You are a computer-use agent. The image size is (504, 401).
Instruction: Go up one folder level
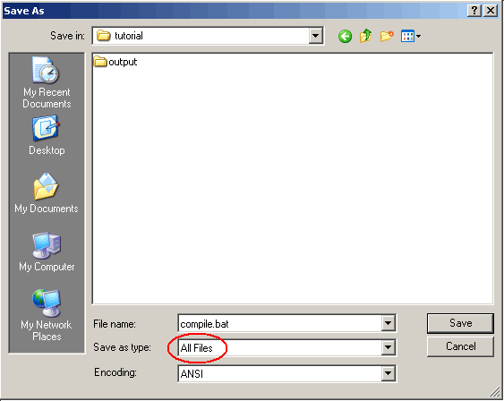[366, 36]
